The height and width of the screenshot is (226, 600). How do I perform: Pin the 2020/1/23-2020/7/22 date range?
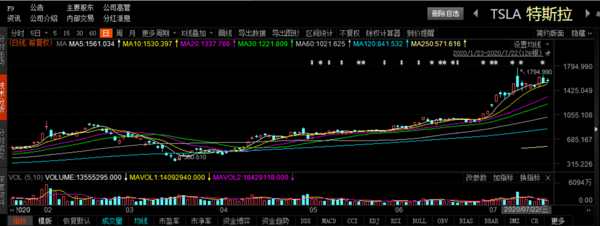pos(548,52)
